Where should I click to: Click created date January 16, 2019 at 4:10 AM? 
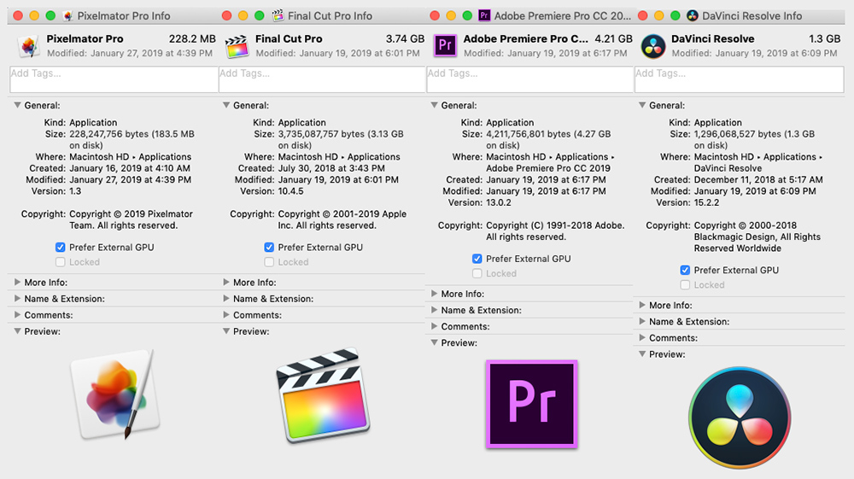(x=130, y=168)
